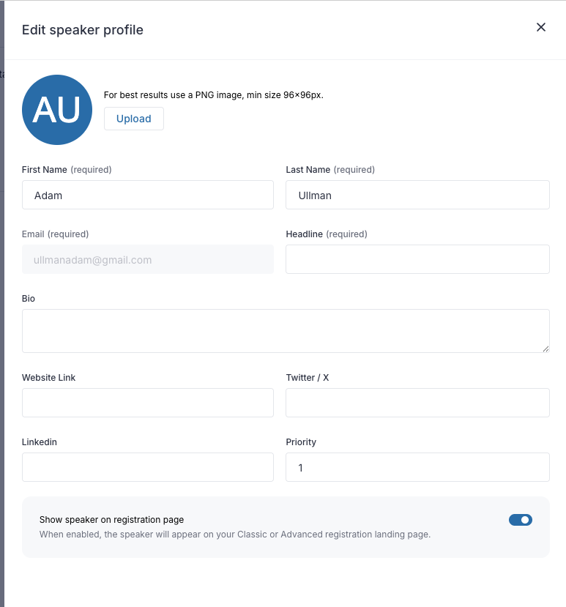This screenshot has height=607, width=566.
Task: Click the Edit speaker profile title
Action: click(x=83, y=30)
